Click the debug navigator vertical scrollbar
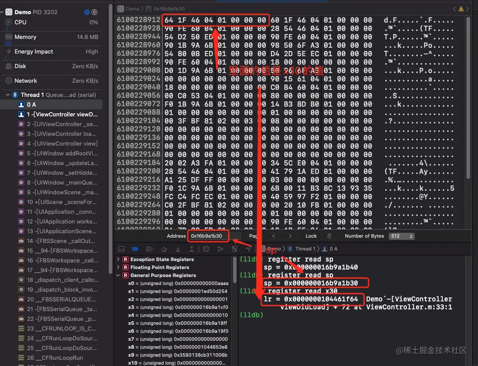The width and height of the screenshot is (478, 366). [x=111, y=139]
